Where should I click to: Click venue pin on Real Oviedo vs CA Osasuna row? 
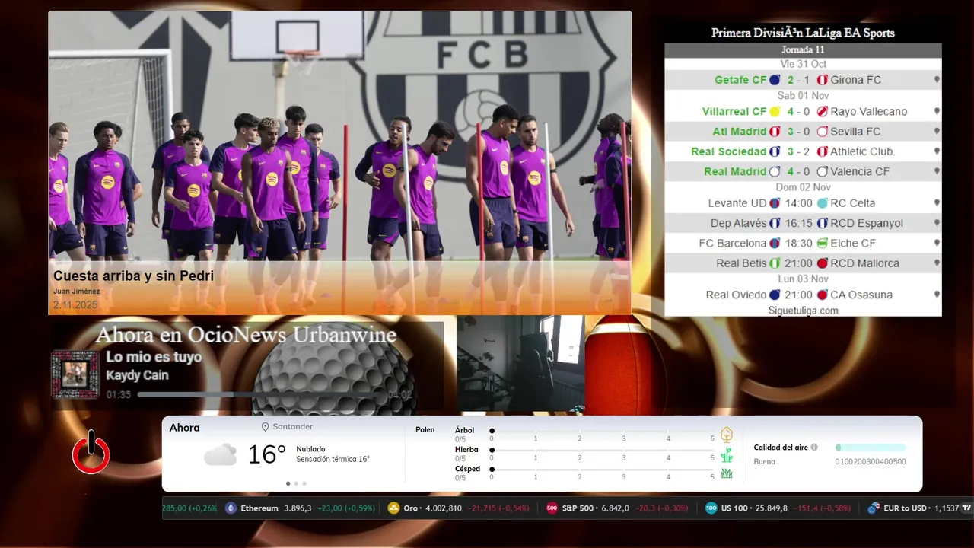937,295
